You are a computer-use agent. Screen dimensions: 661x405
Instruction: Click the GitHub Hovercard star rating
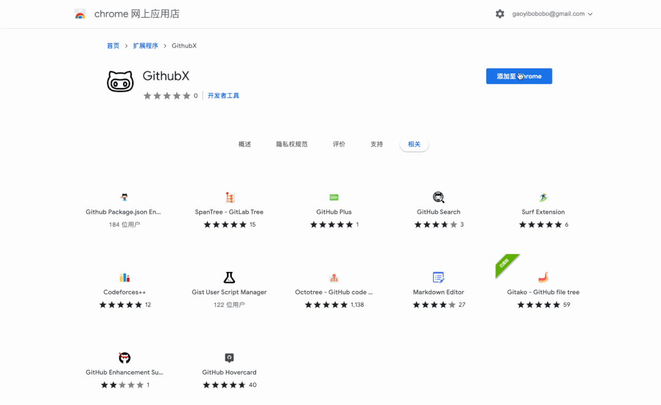coord(224,385)
